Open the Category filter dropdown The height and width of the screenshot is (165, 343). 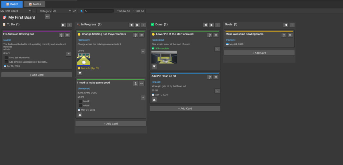click(x=62, y=11)
